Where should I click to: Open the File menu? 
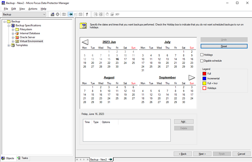point(6,9)
